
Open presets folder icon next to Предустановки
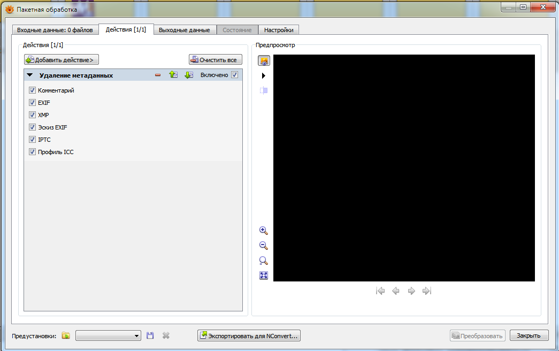click(66, 335)
